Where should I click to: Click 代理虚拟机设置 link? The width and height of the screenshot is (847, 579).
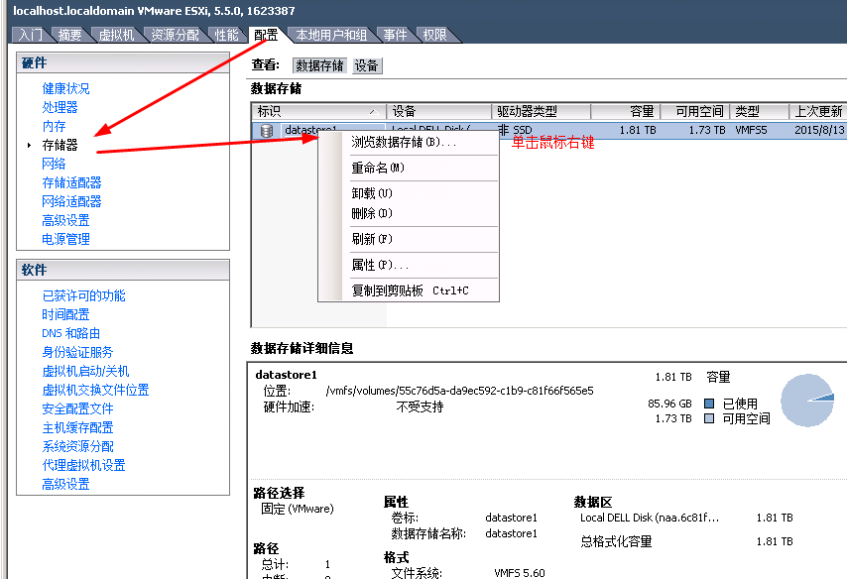83,465
